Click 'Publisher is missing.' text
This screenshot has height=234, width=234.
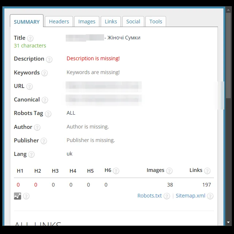pos(91,140)
